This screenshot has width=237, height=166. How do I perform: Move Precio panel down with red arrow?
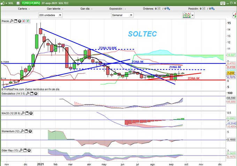tap(24, 21)
